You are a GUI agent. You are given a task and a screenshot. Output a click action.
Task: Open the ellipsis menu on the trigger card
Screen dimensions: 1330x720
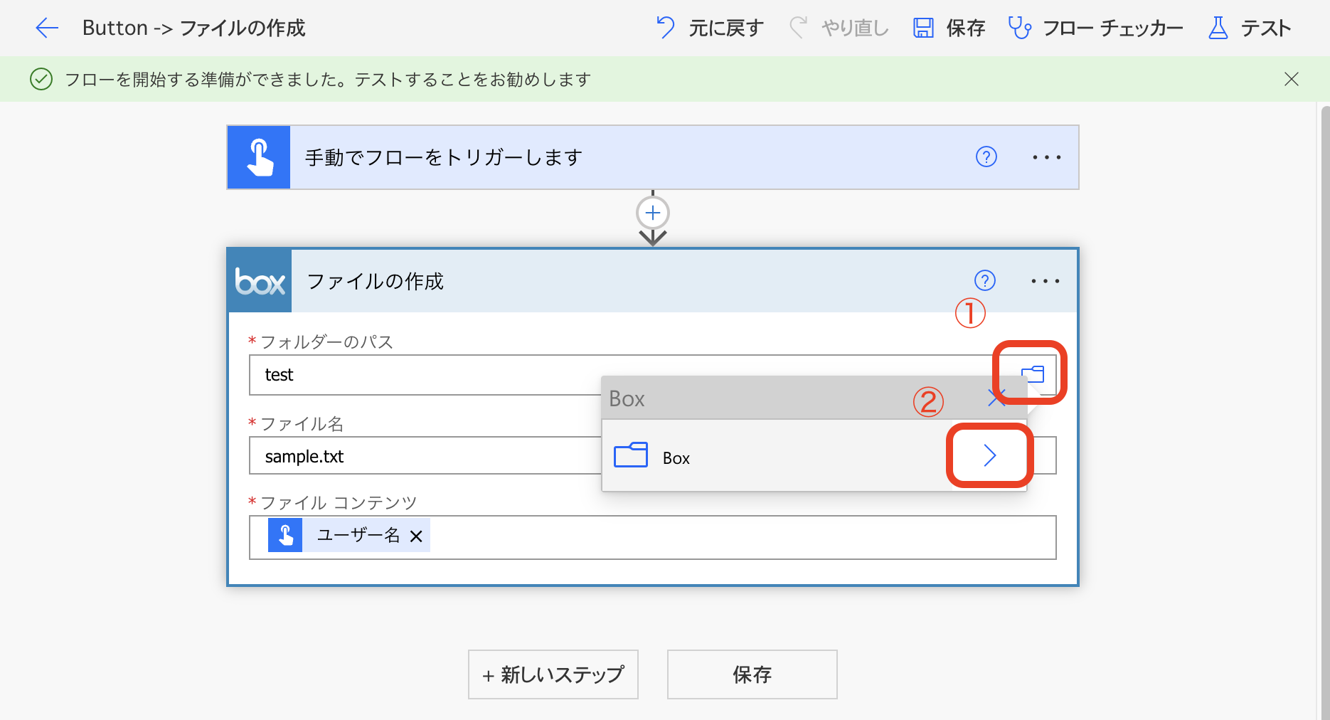pyautogui.click(x=1046, y=157)
